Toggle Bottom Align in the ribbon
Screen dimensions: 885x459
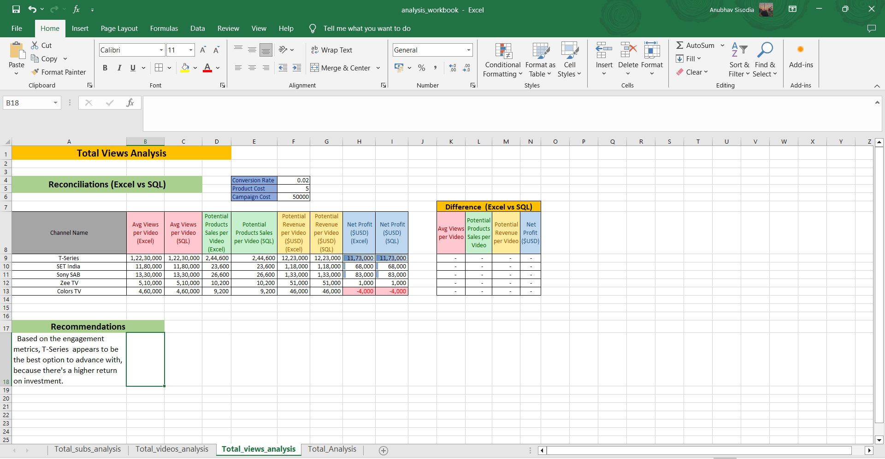(266, 50)
